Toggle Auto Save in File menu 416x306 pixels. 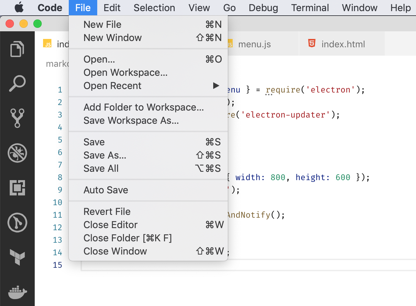[x=148, y=190]
